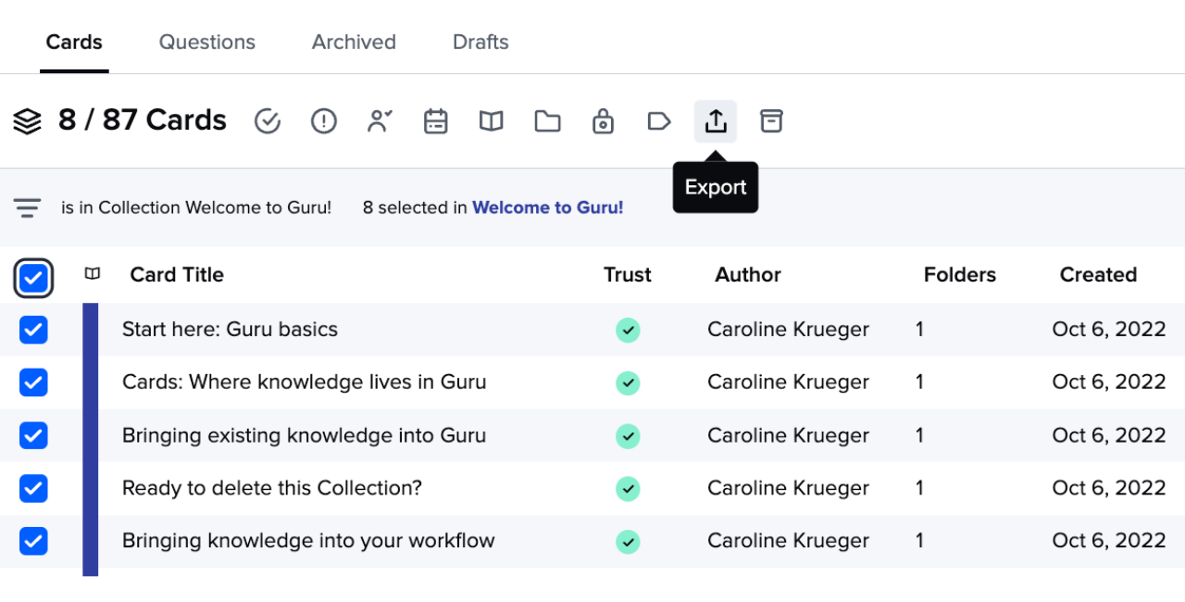Sort by Card Title column header
The width and height of the screenshot is (1185, 602).
click(177, 274)
